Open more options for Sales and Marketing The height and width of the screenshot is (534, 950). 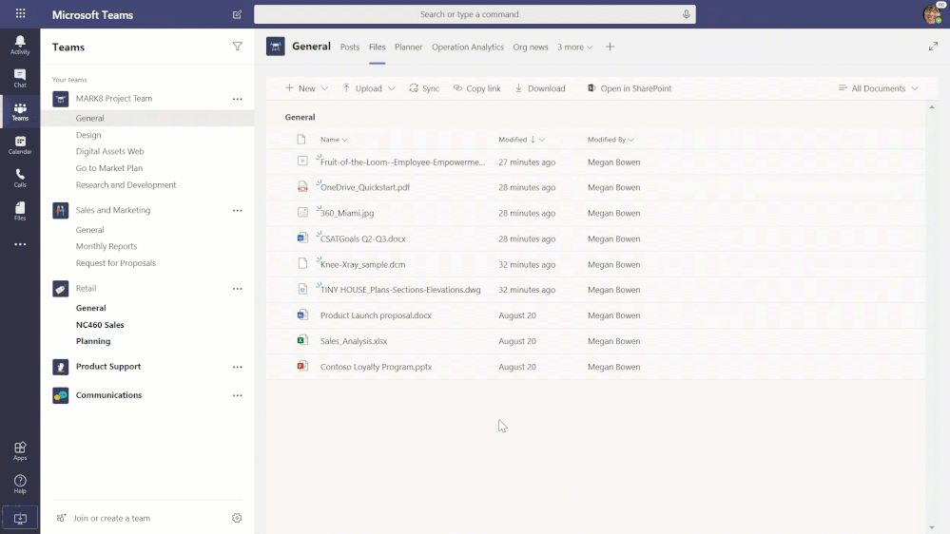[x=238, y=211]
